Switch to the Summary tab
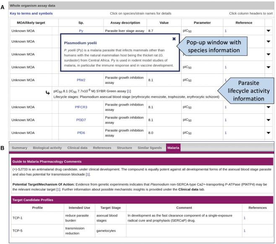Viewport: 276px width, 244px height. [x=19, y=148]
